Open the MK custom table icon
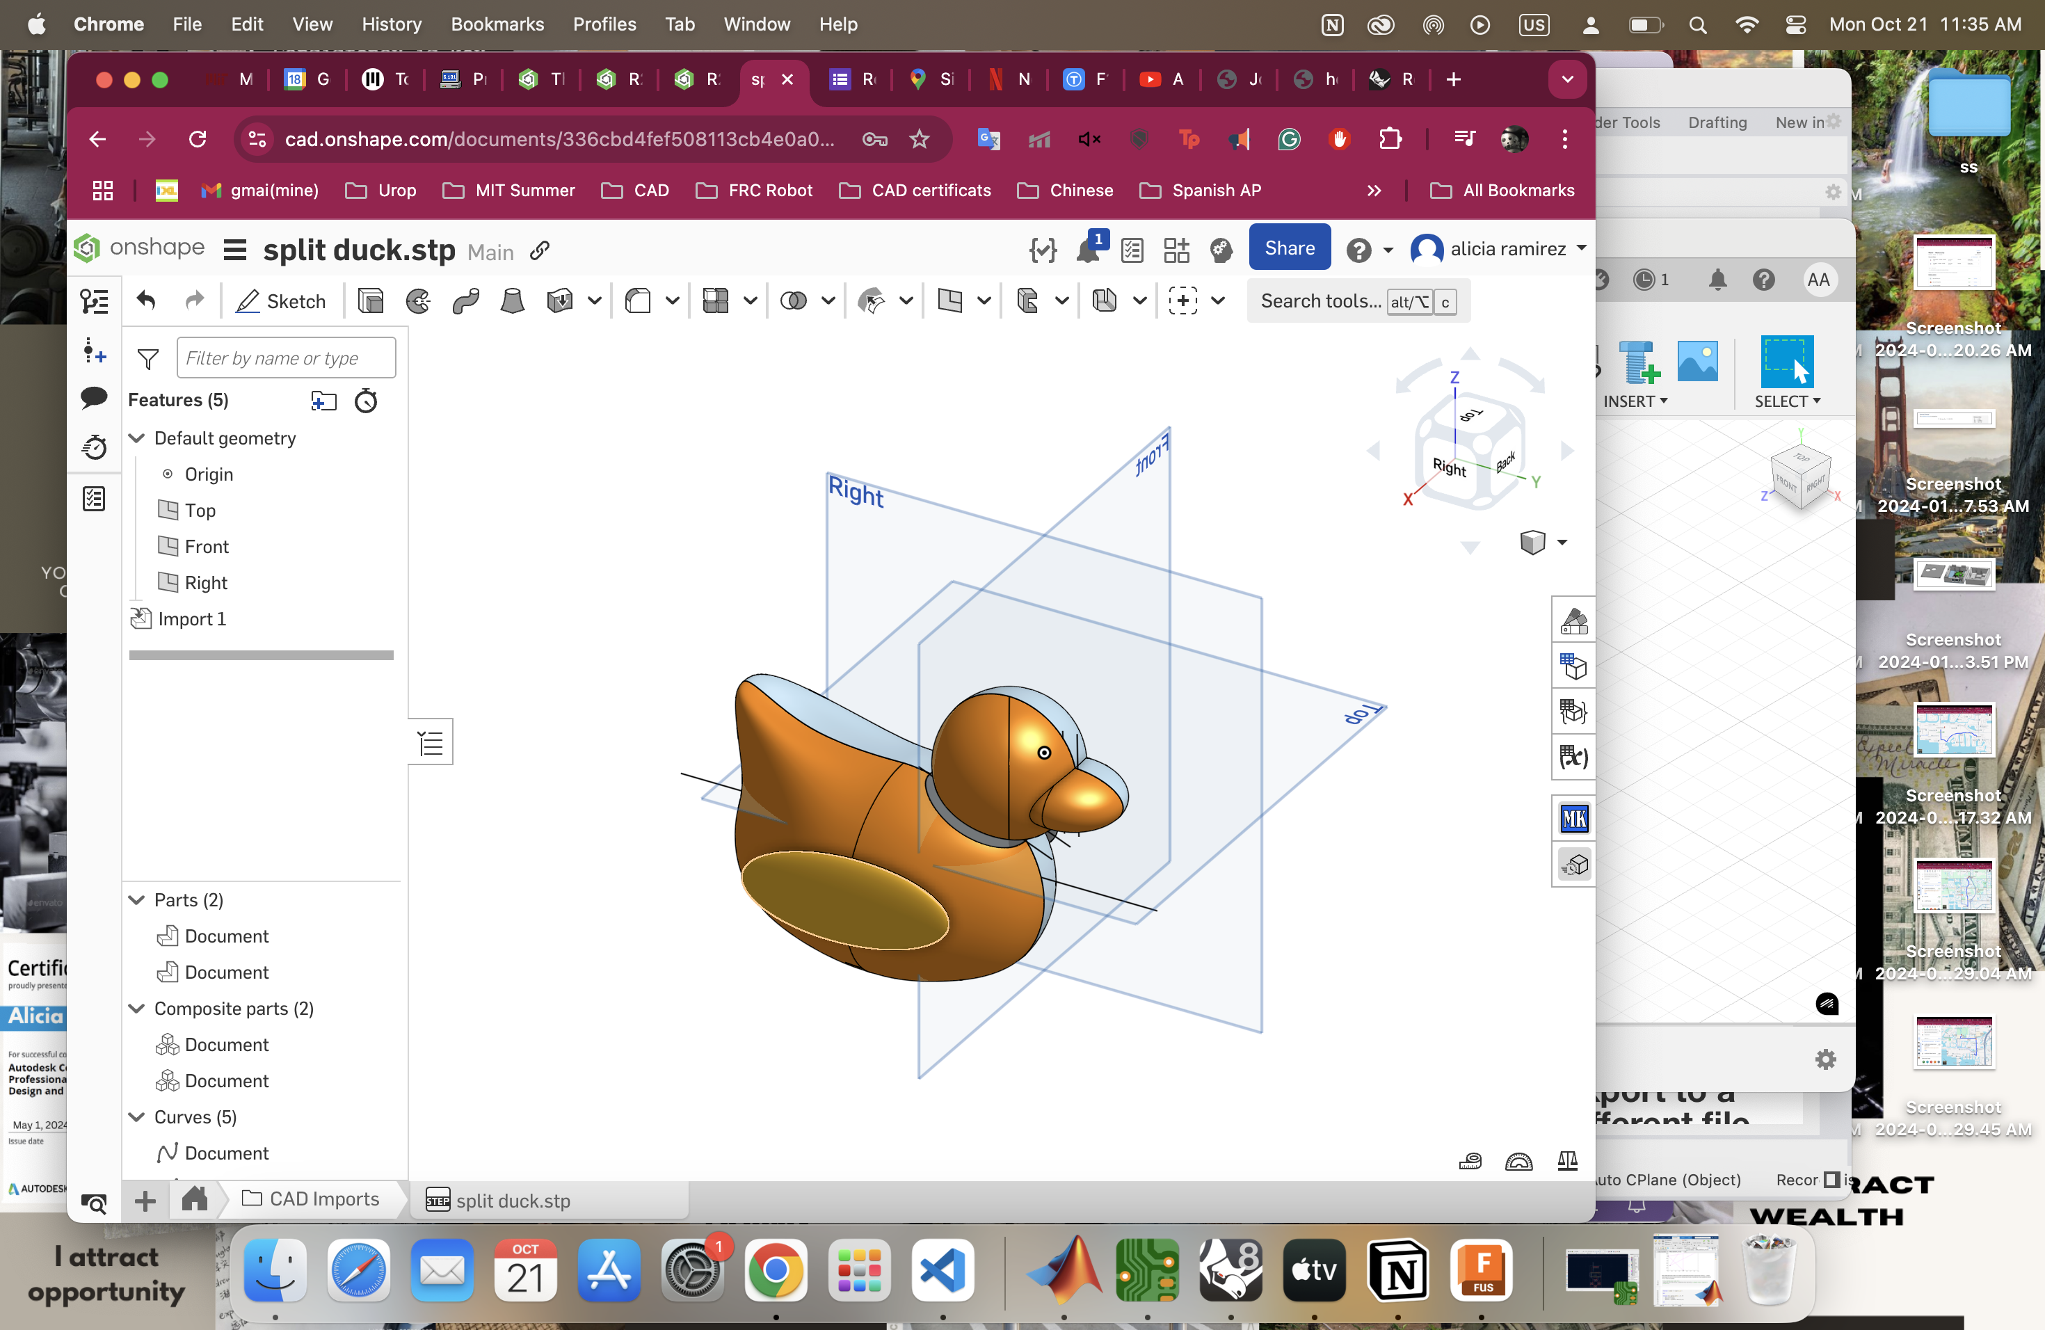Viewport: 2045px width, 1330px height. (x=1574, y=819)
